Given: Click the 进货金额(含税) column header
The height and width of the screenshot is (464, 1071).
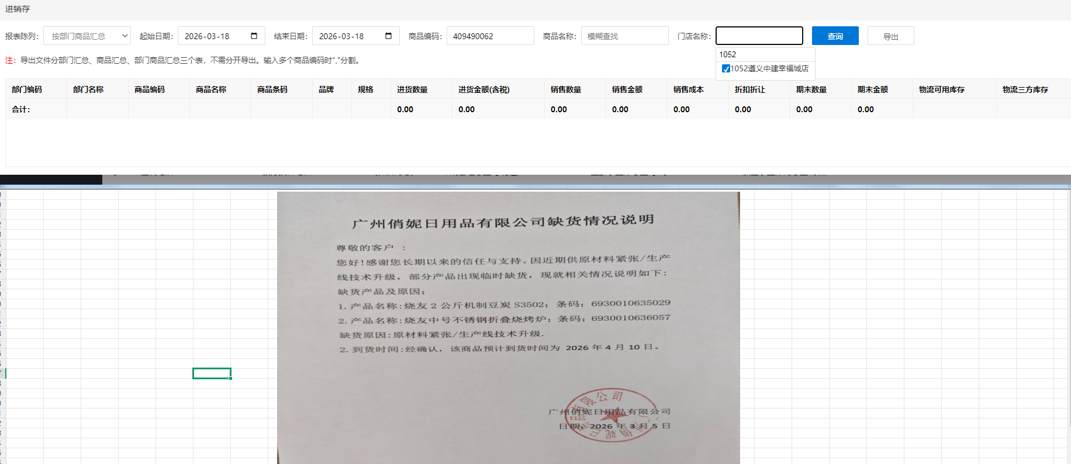Looking at the screenshot, I should [x=483, y=89].
